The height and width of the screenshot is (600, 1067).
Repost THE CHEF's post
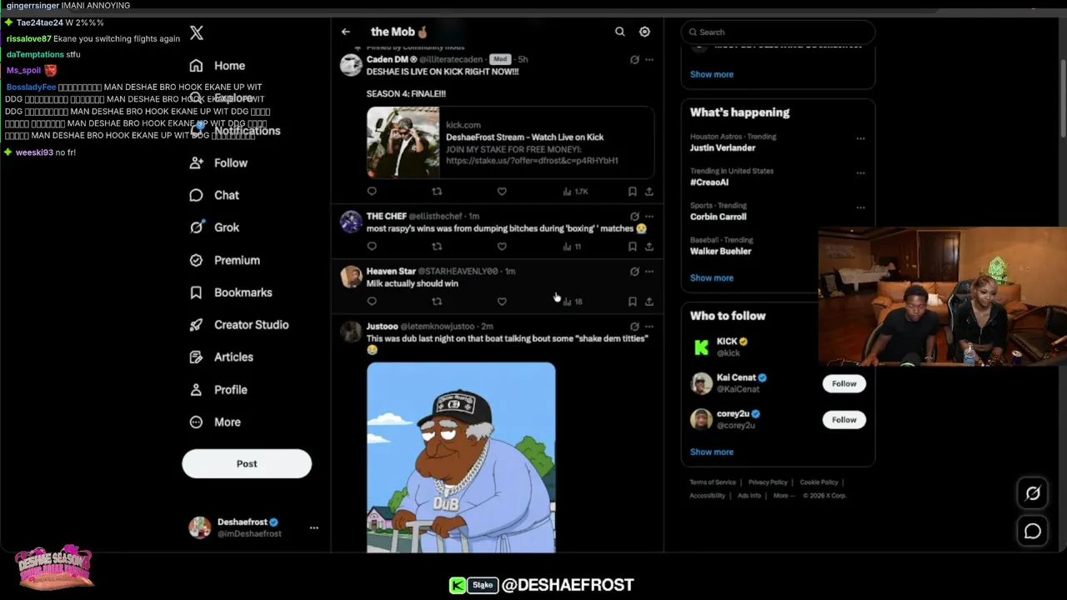tap(437, 247)
